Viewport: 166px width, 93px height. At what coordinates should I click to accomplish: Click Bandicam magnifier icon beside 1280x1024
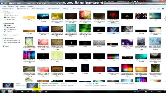pyautogui.click(x=105, y=1)
